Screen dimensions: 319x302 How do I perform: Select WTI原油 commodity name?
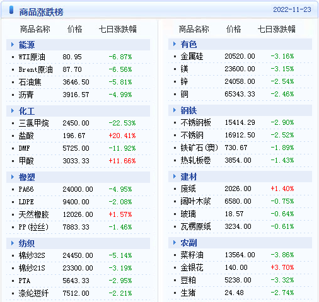coord(32,57)
